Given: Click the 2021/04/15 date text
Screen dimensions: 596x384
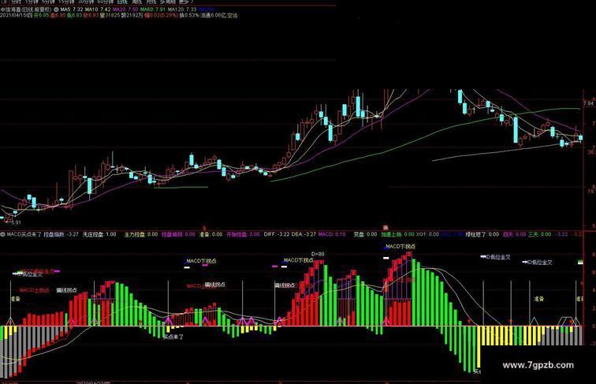Looking at the screenshot, I should point(13,16).
